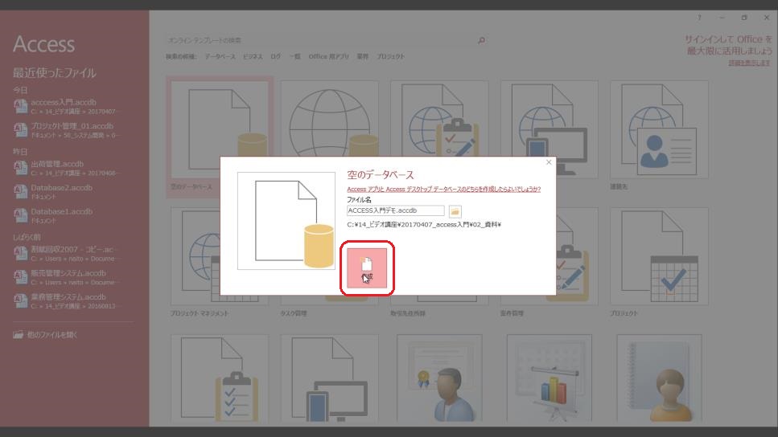Image resolution: width=778 pixels, height=437 pixels.
Task: Open the folder browse icon beside the file name
Action: pos(455,211)
